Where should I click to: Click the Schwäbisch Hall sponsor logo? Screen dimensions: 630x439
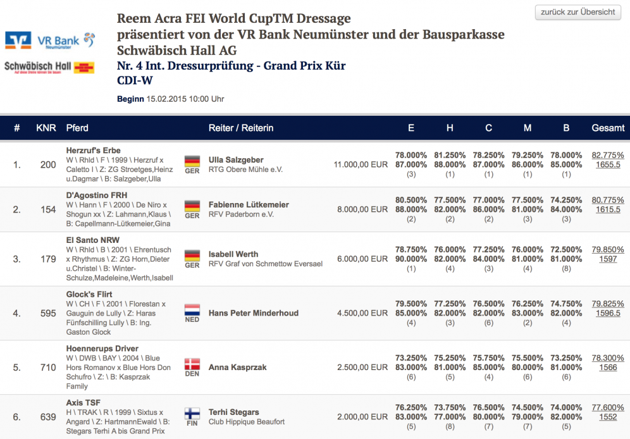coord(49,67)
